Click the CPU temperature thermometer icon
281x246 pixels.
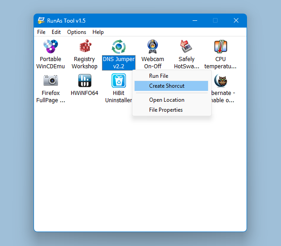[x=221, y=47]
